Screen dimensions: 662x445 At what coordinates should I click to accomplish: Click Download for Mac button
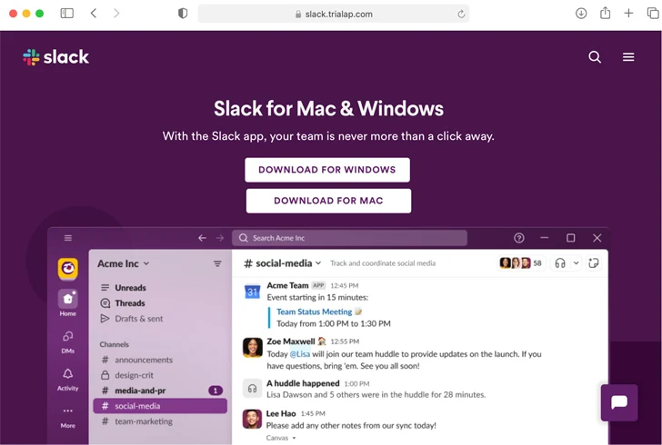328,201
